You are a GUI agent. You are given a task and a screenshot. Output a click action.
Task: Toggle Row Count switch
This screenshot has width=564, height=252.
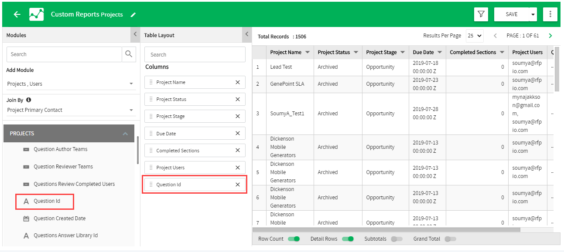tap(294, 239)
